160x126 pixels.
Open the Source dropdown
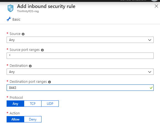tap(80, 40)
